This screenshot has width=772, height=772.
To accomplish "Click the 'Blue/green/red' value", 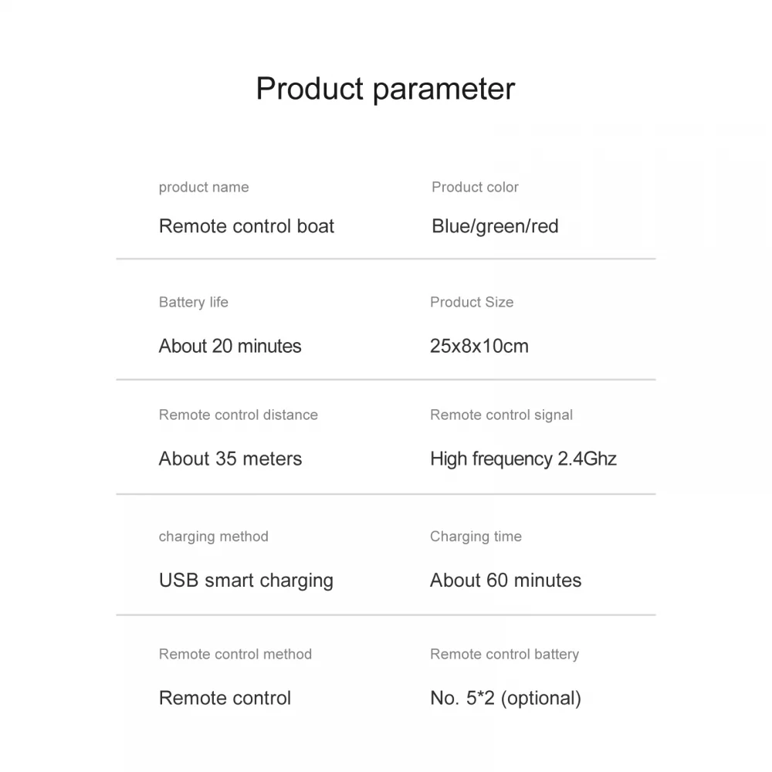I will [x=495, y=226].
